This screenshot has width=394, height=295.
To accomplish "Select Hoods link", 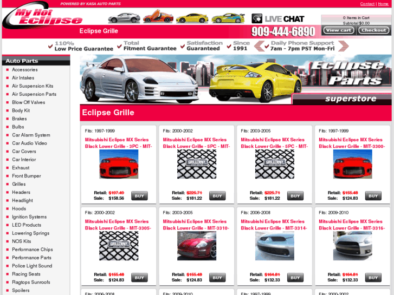I will pos(19,208).
